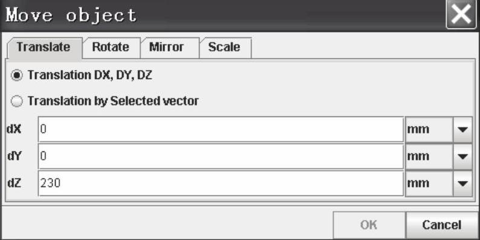Confirm with the OK button
480x240 pixels.
tap(369, 225)
